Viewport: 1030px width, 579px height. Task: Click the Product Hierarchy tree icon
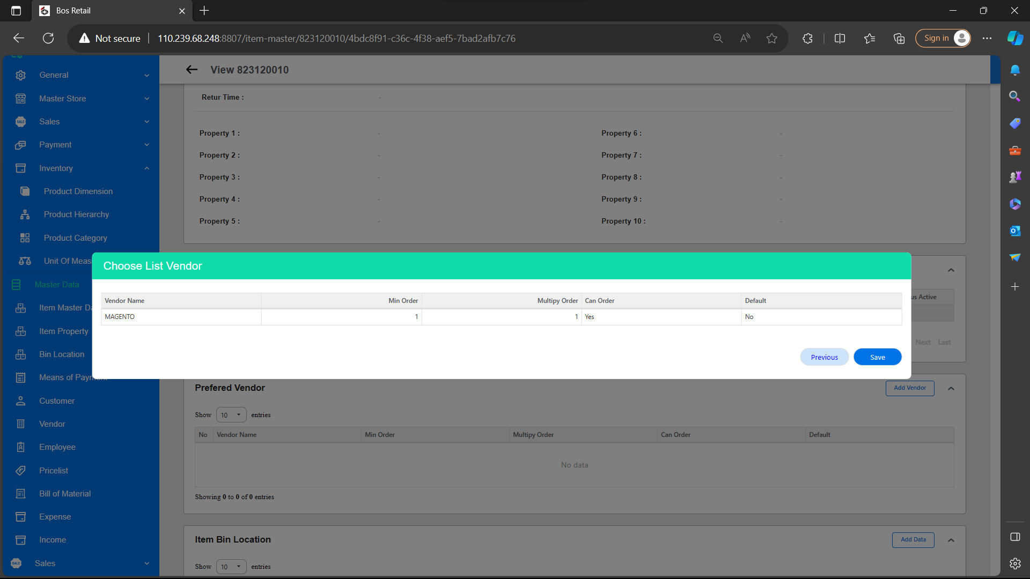coord(25,214)
